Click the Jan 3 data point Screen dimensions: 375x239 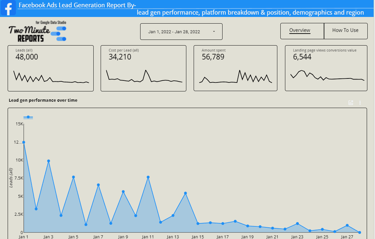tap(48, 161)
